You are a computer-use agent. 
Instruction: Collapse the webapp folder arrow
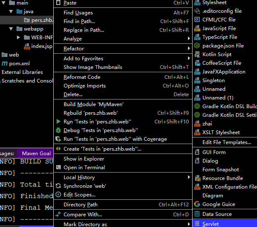point(11,29)
